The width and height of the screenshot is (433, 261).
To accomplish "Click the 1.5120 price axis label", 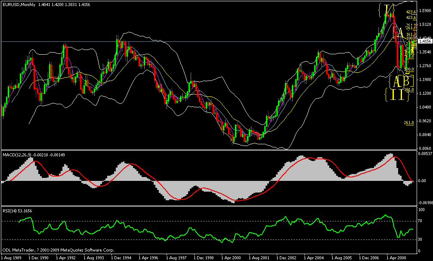I will click(425, 25).
